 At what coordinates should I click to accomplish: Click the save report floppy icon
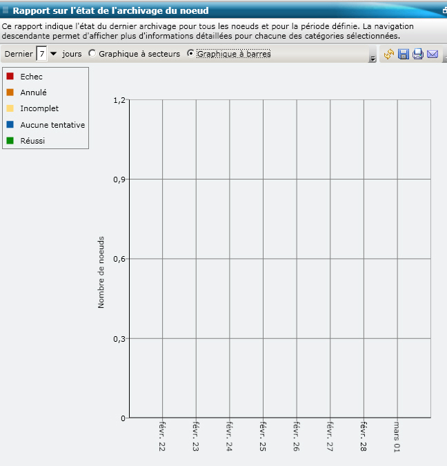coord(404,54)
